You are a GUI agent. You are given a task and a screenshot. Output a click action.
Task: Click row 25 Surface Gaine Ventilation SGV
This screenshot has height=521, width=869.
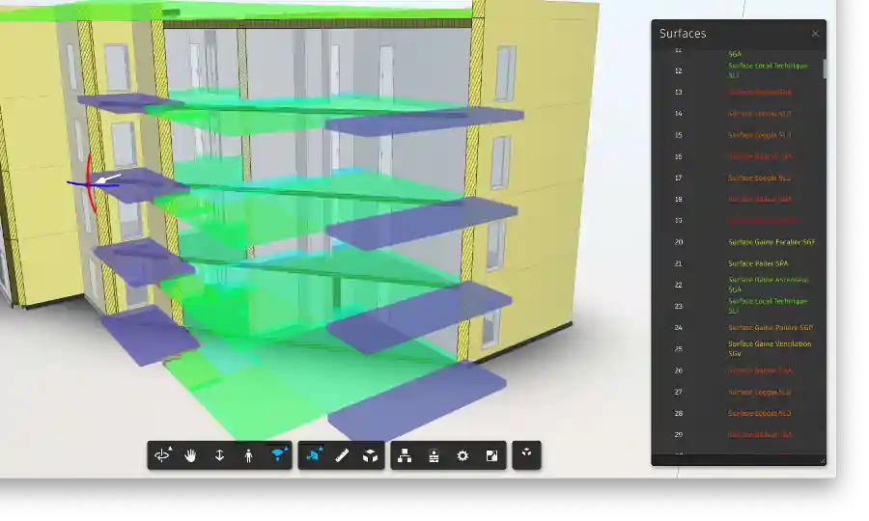(769, 348)
